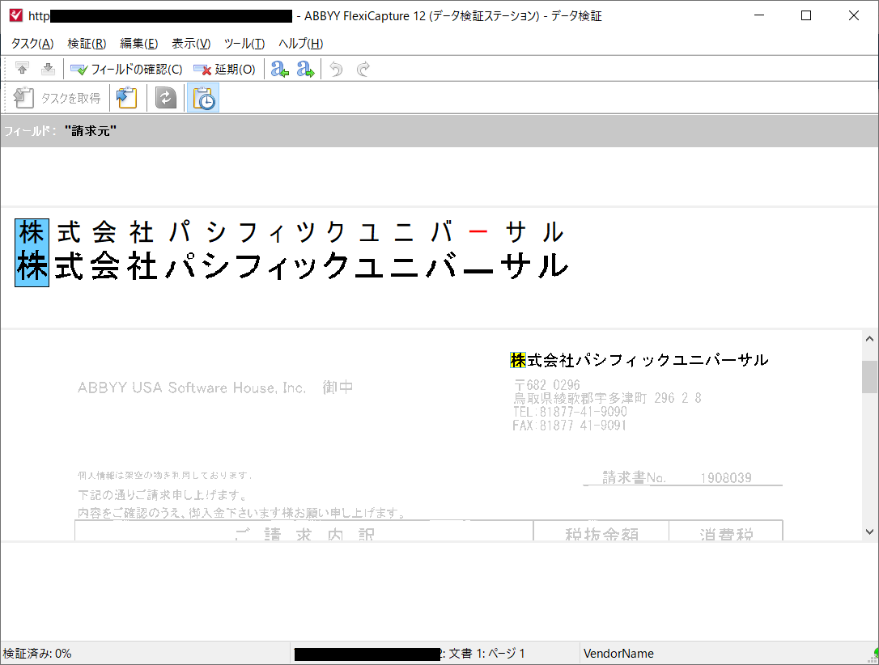Image resolution: width=879 pixels, height=665 pixels.
Task: Click the ABBYY FlexiCapture app icon in title bar
Action: [16, 15]
